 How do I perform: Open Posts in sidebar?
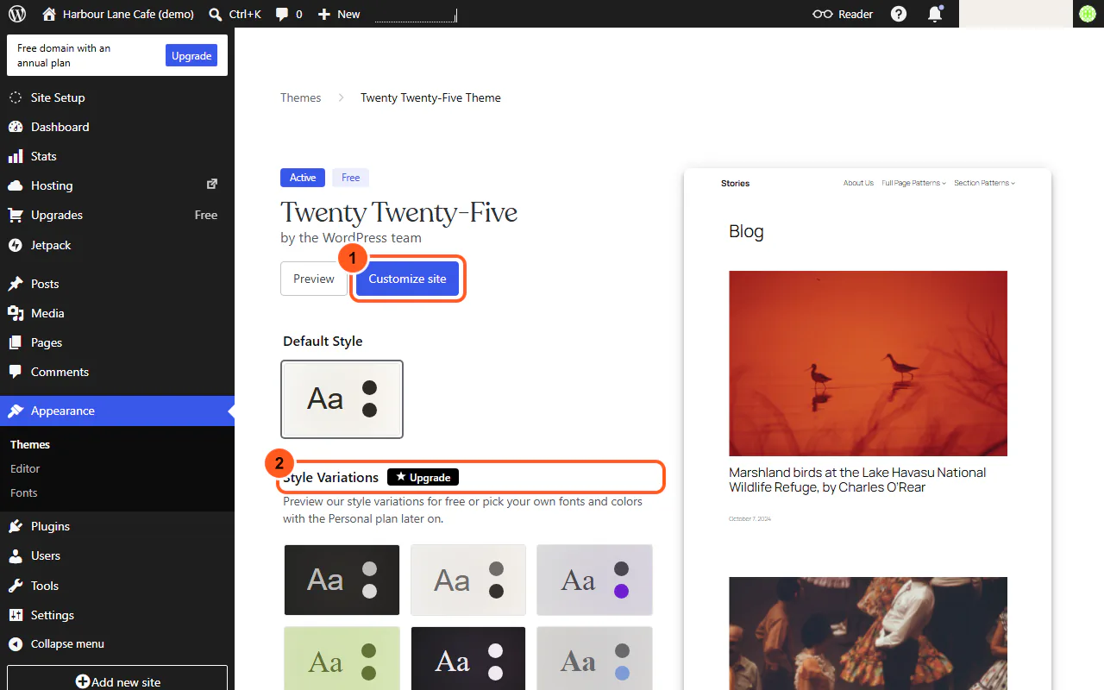[x=117, y=284]
